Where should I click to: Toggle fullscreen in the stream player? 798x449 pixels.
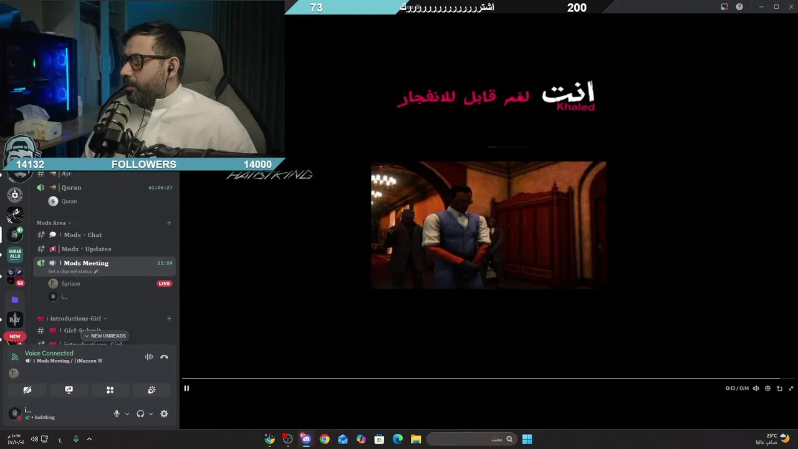(x=791, y=388)
